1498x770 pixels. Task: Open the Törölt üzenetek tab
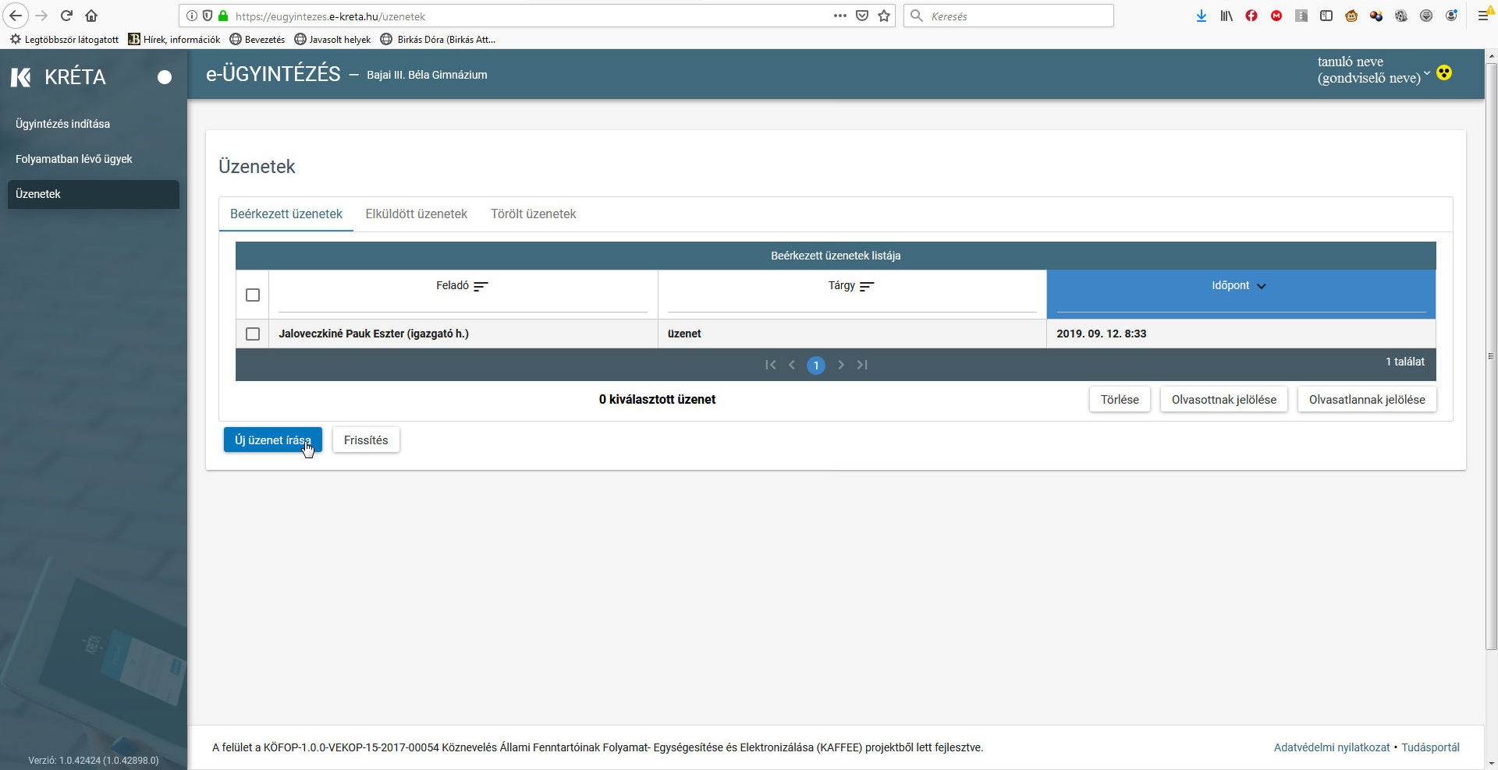point(533,214)
